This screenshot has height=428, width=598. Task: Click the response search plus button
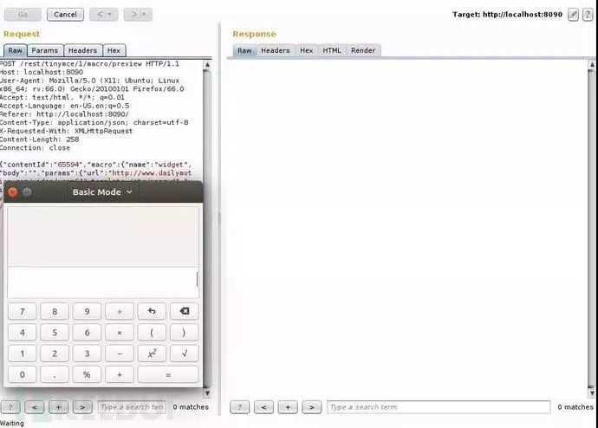pos(288,407)
